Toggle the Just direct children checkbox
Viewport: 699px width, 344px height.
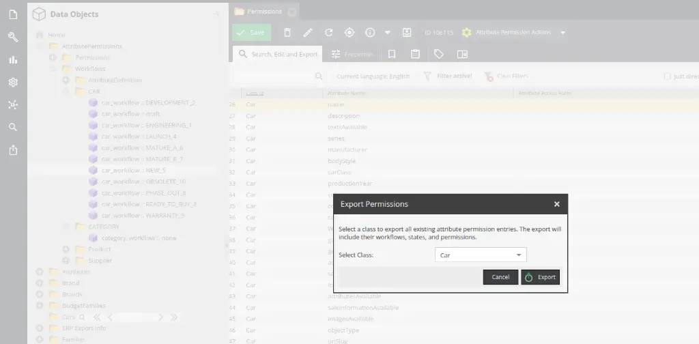click(x=668, y=76)
